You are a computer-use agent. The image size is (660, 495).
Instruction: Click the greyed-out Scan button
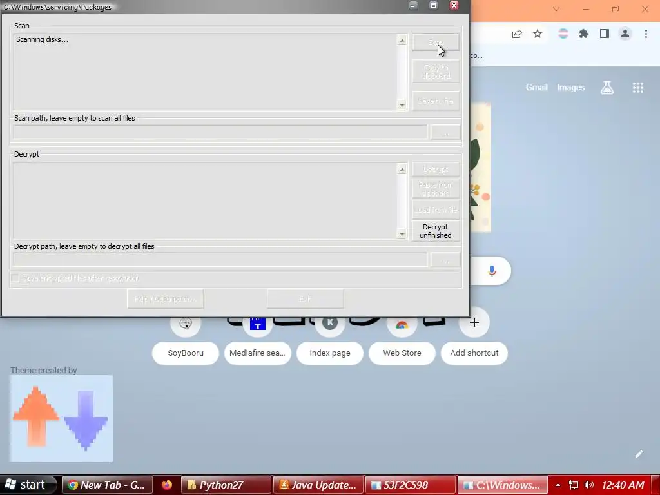tap(436, 42)
